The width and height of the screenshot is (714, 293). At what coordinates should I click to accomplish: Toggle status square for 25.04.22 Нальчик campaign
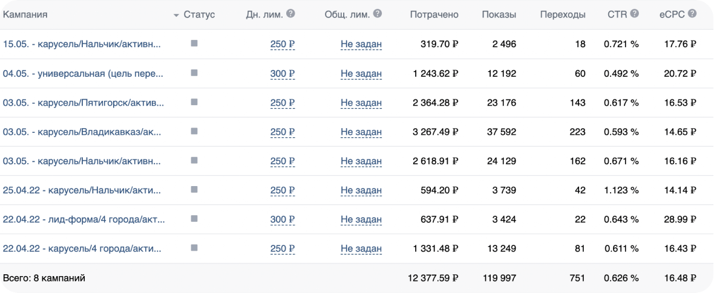[x=194, y=190]
